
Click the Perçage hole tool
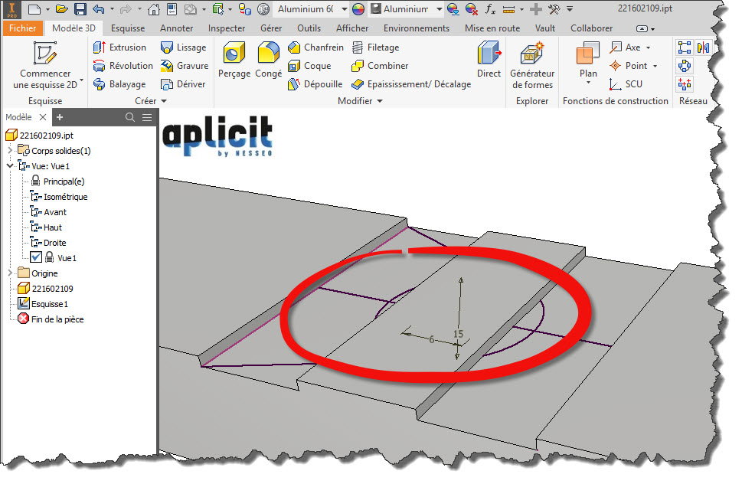[x=234, y=60]
